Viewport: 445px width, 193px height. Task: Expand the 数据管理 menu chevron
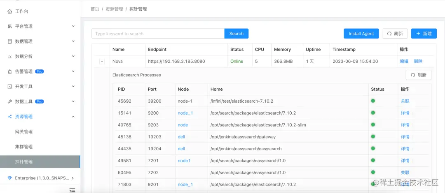click(73, 41)
